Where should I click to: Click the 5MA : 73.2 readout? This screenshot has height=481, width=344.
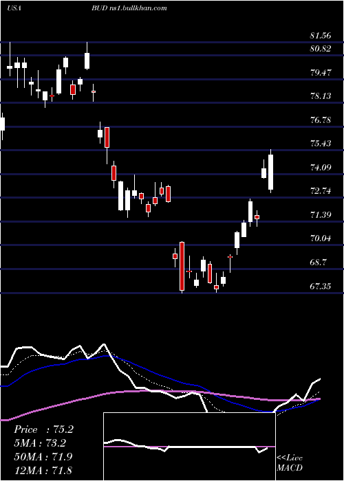point(40,443)
